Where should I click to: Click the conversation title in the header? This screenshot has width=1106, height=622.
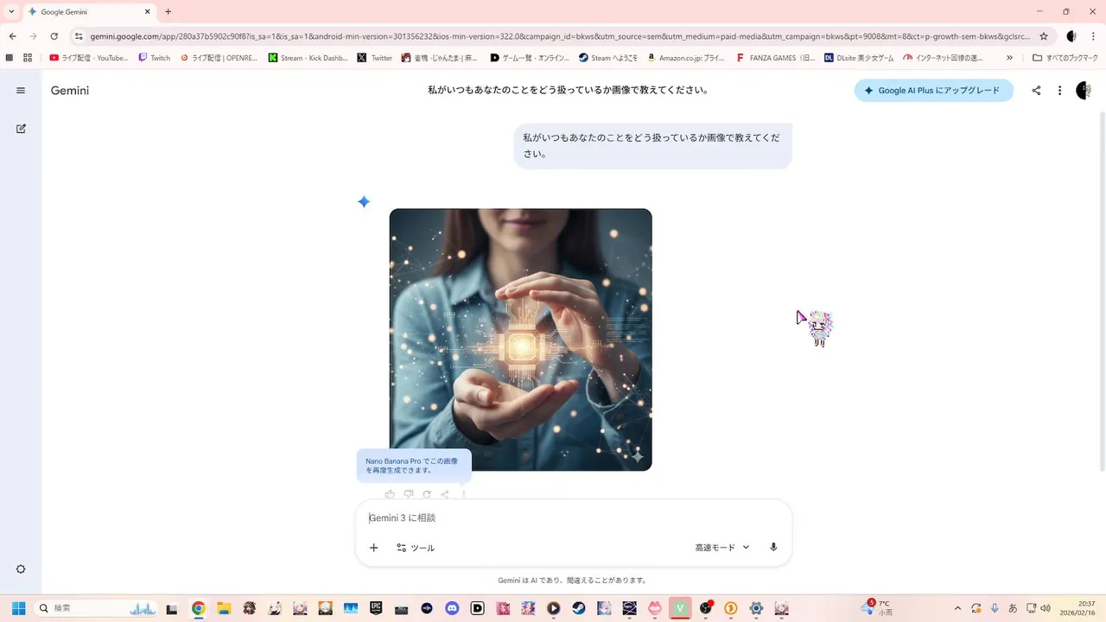[569, 90]
